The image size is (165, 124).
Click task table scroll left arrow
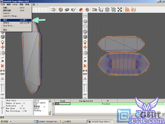pos(53,114)
